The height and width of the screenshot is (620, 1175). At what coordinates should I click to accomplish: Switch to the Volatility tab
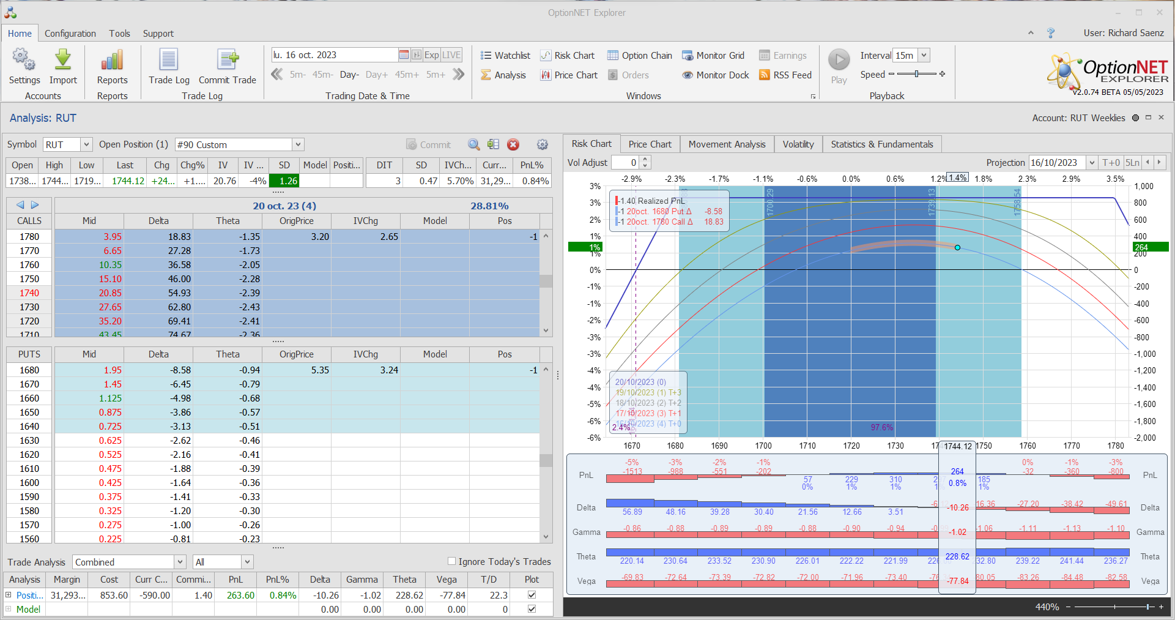(798, 144)
